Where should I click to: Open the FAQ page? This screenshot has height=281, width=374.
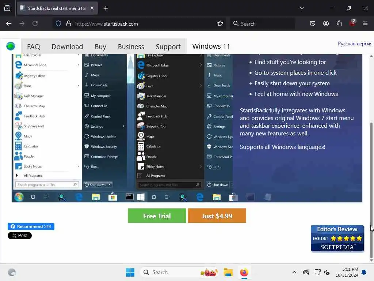[x=33, y=46]
